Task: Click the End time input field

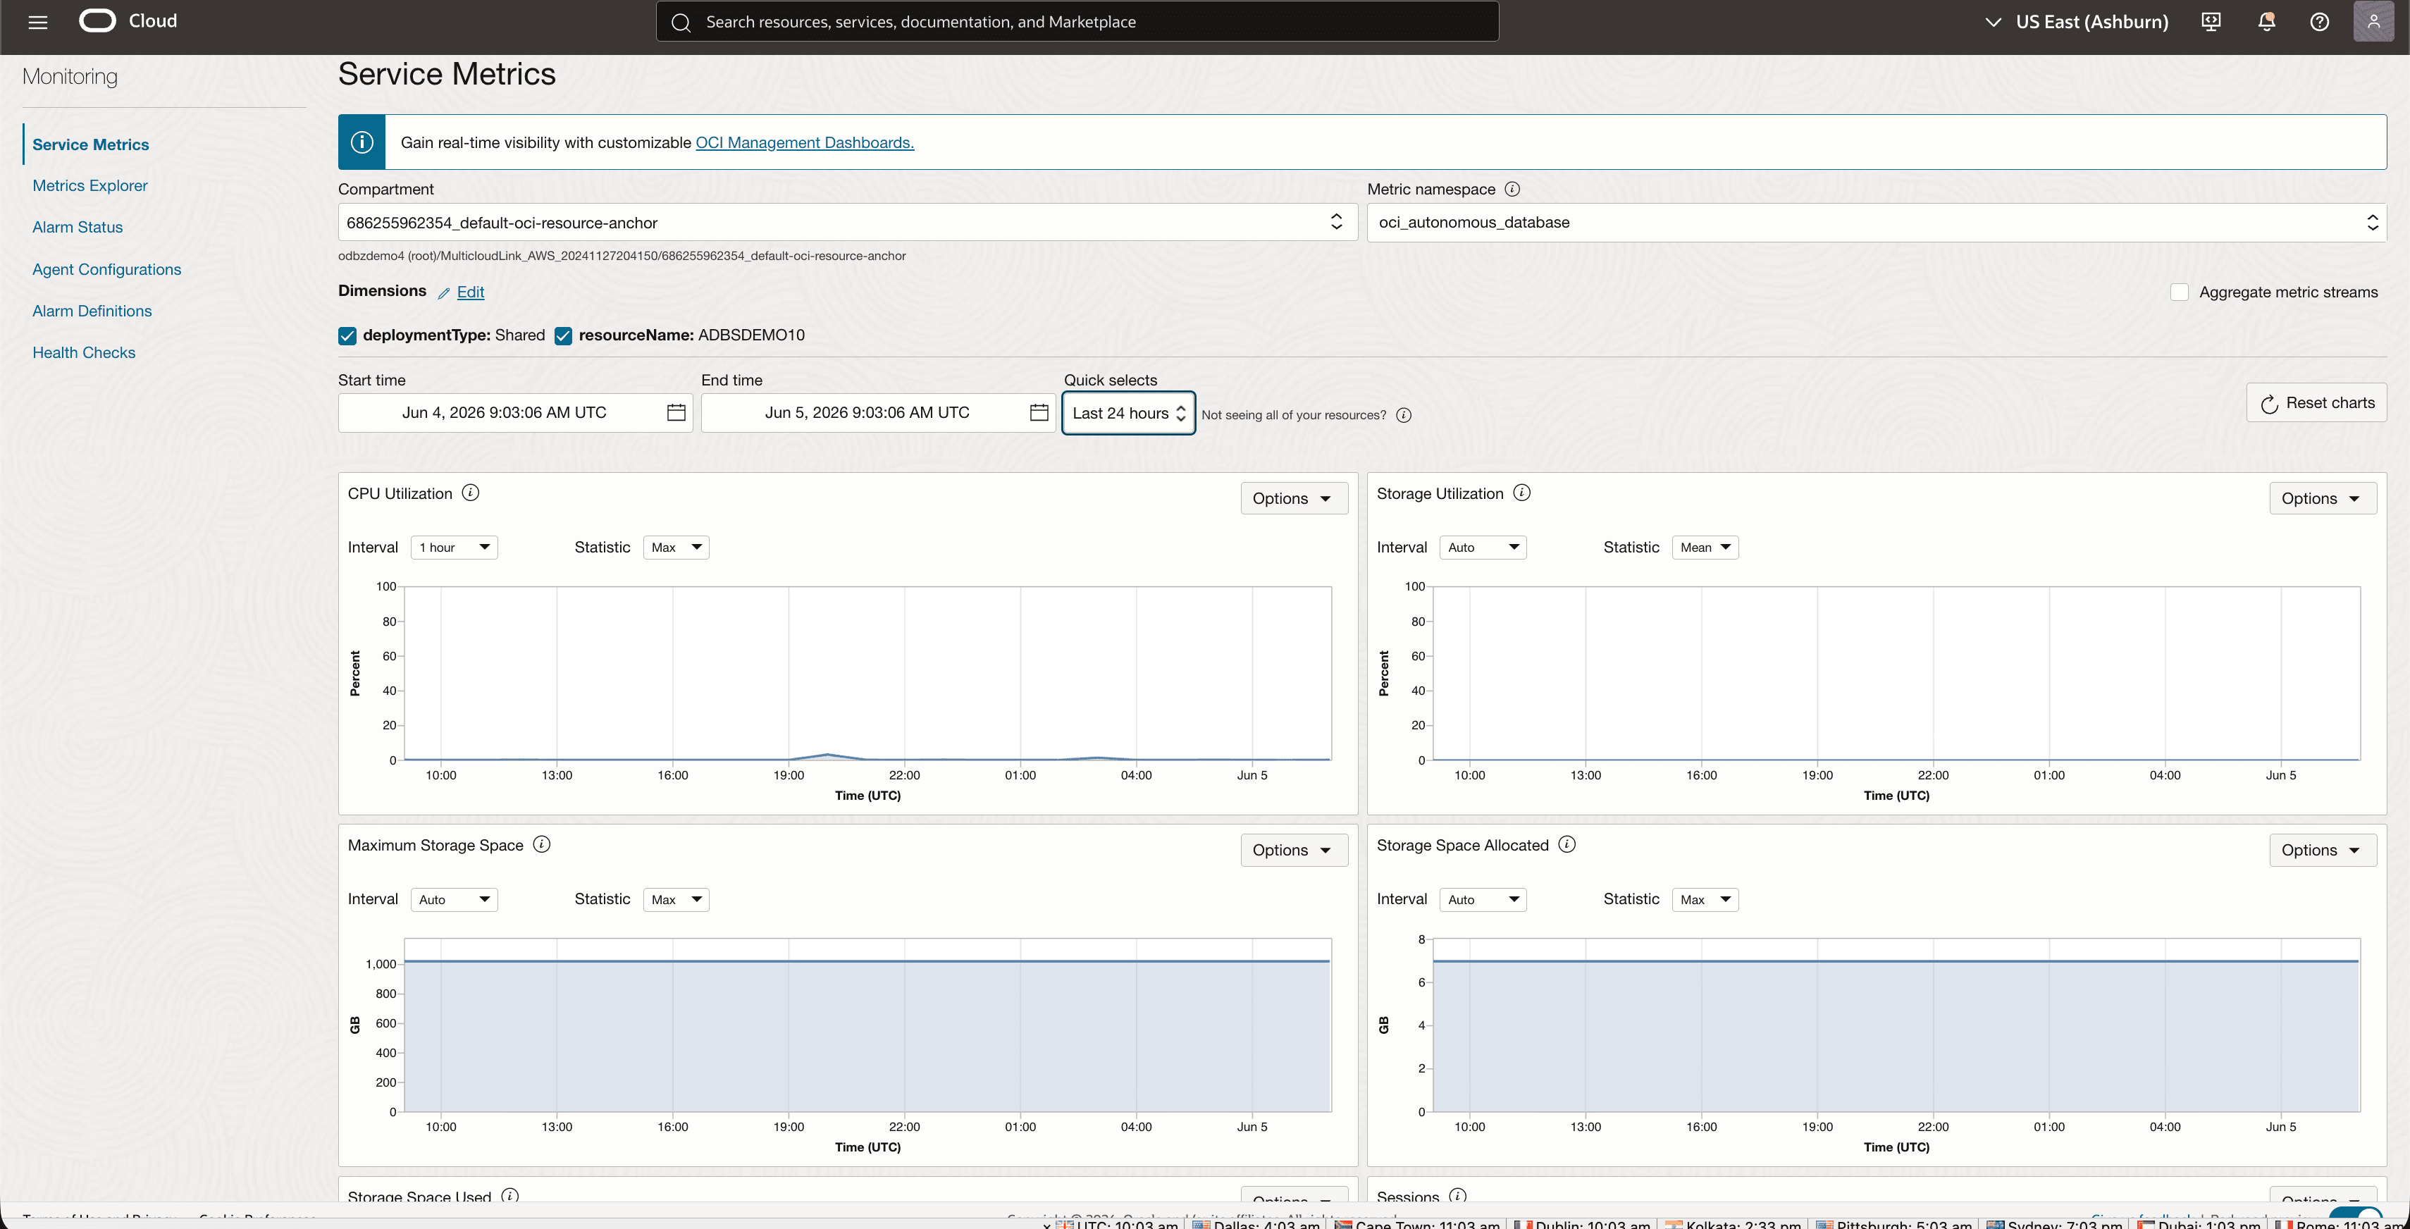Action: click(x=877, y=412)
